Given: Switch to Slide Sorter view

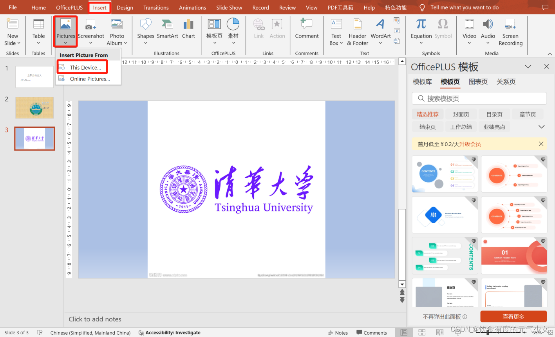Looking at the screenshot, I should point(422,333).
